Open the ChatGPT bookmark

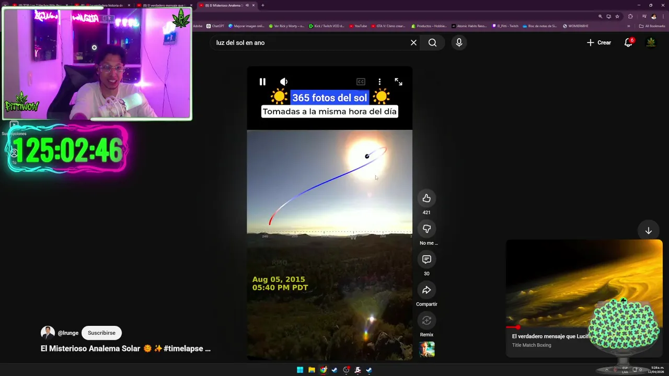(x=215, y=26)
